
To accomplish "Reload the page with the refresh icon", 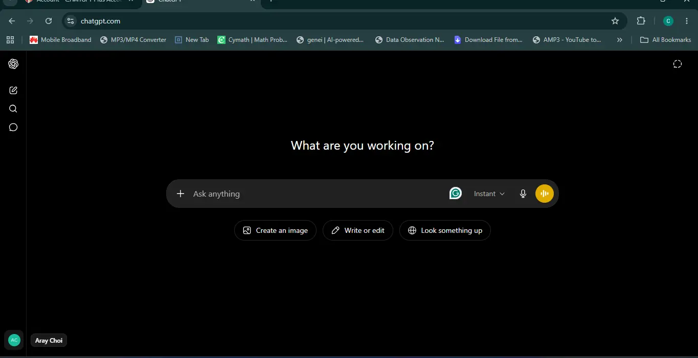I will [49, 21].
